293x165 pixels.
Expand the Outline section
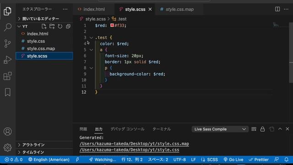click(44, 145)
